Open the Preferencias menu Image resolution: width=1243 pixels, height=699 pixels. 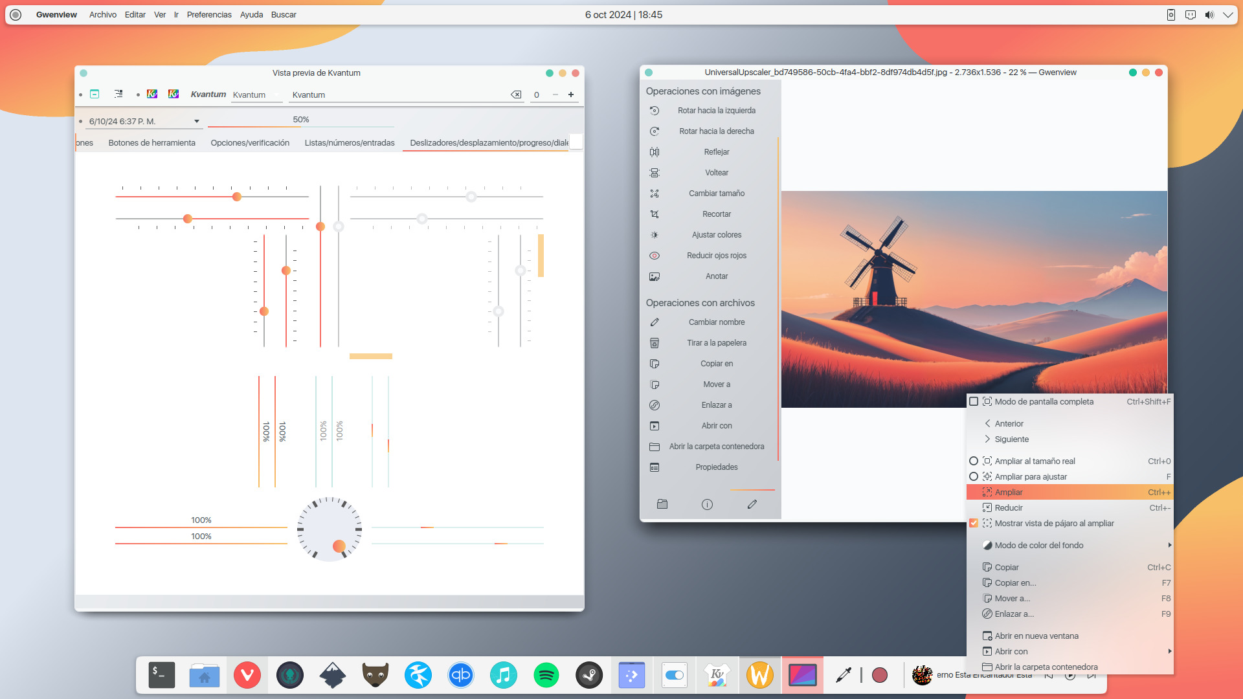click(x=209, y=15)
